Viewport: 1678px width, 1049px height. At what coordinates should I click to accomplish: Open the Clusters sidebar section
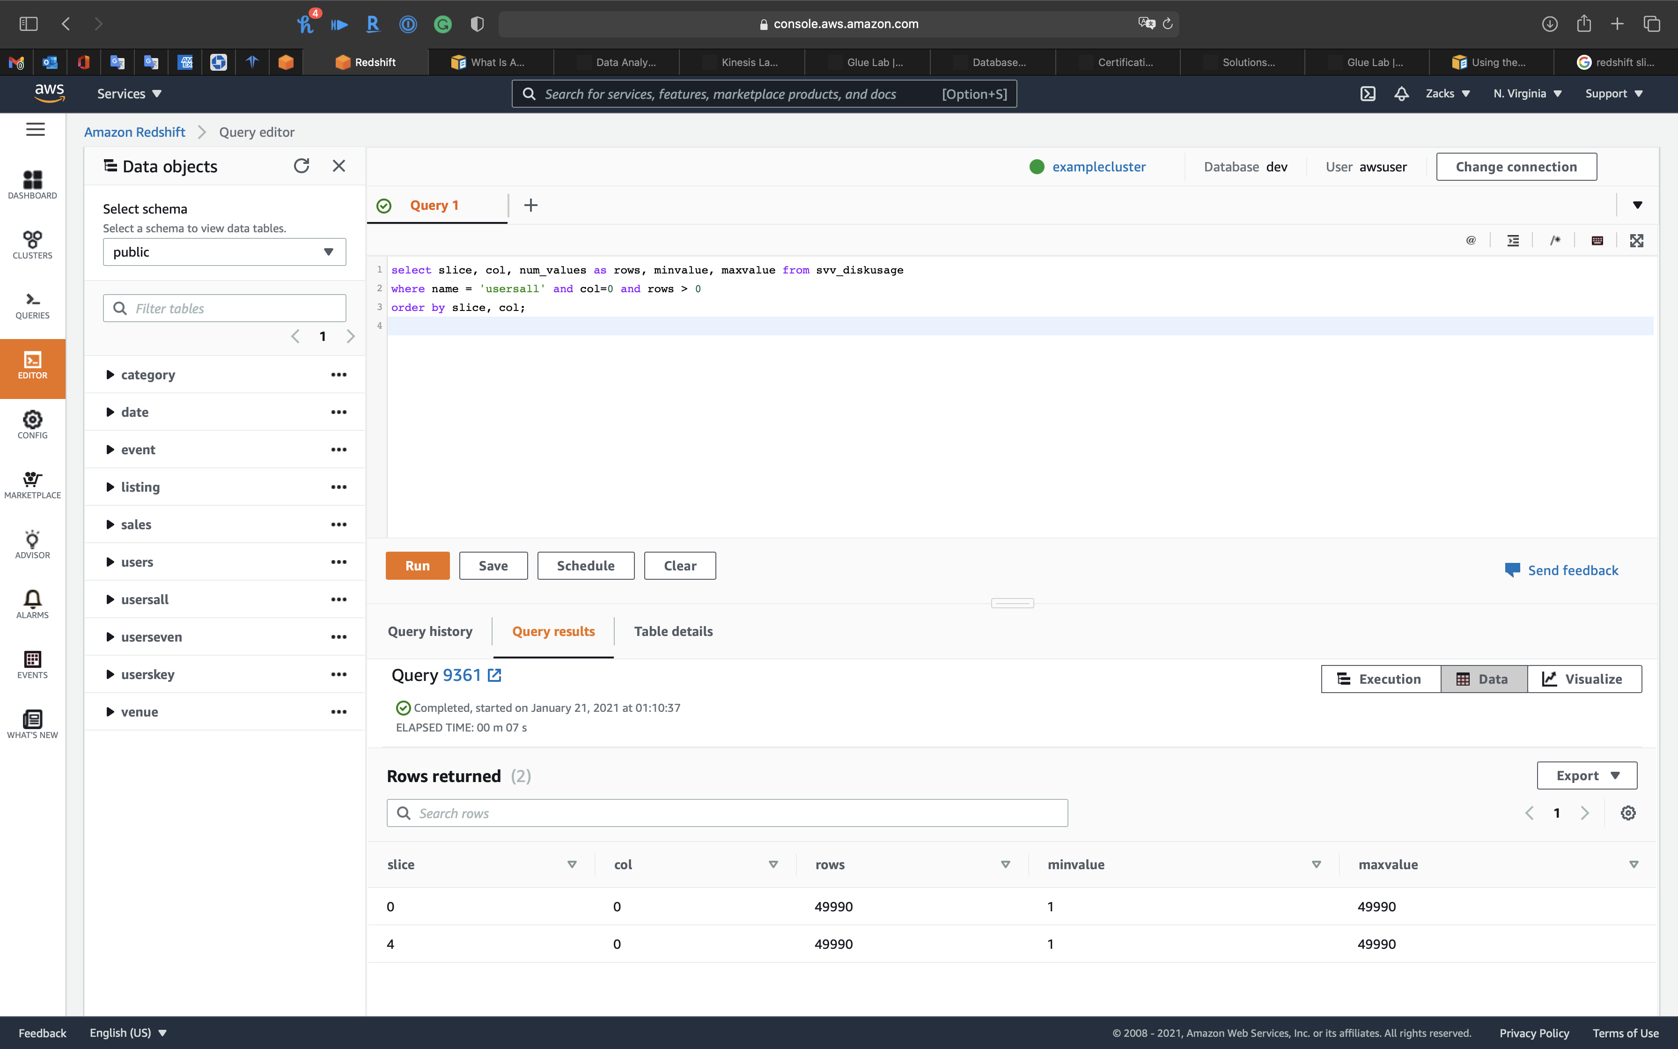coord(33,245)
